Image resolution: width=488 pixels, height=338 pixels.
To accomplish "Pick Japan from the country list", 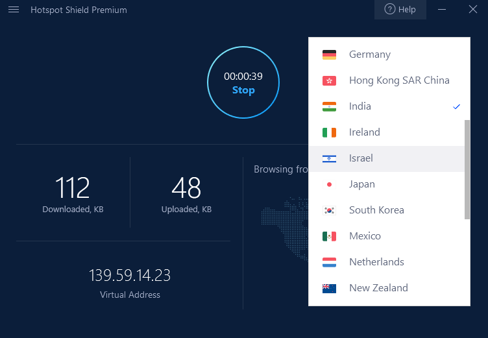I will tap(386, 184).
